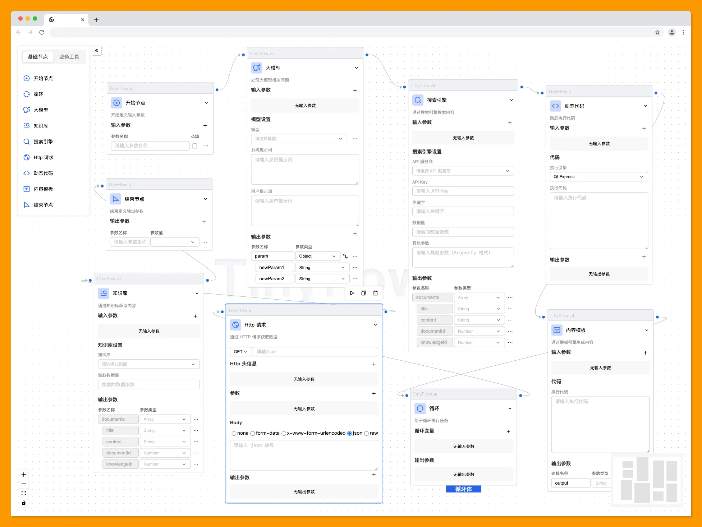Screen dimensions: 702x527
Task: Click the trash delete node icon
Action: 375,293
